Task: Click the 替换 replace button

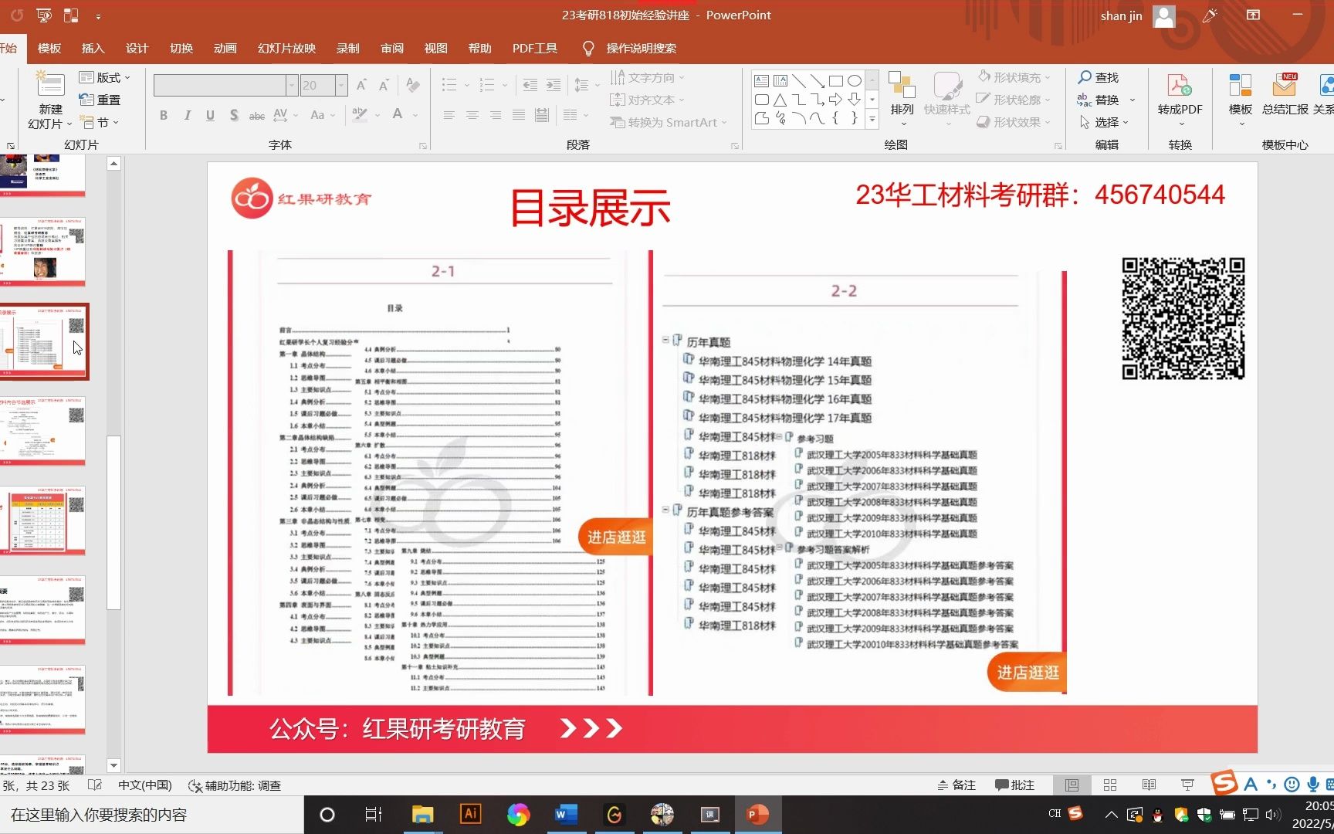Action: tap(1099, 100)
